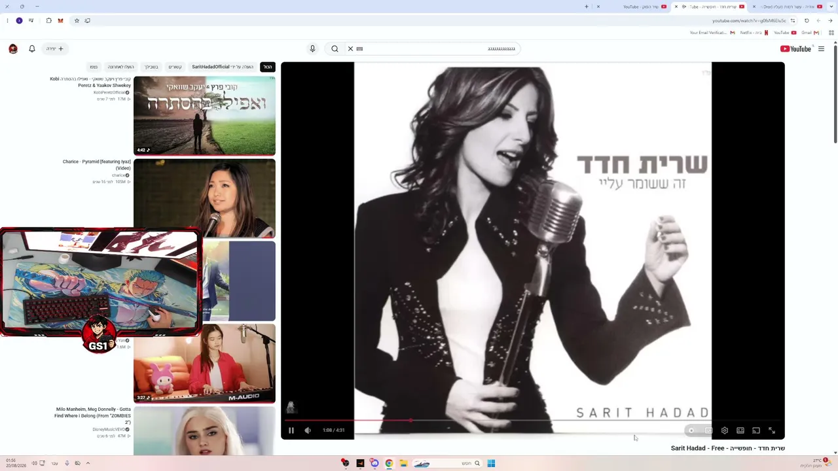Open the YouTube account avatar menu

click(x=13, y=48)
